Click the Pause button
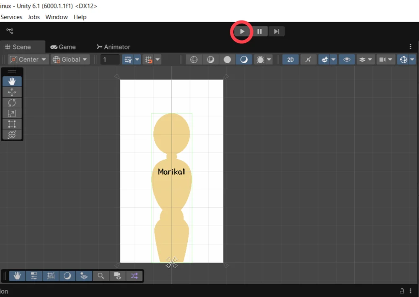Screen dimensions: 419x297 259,31
